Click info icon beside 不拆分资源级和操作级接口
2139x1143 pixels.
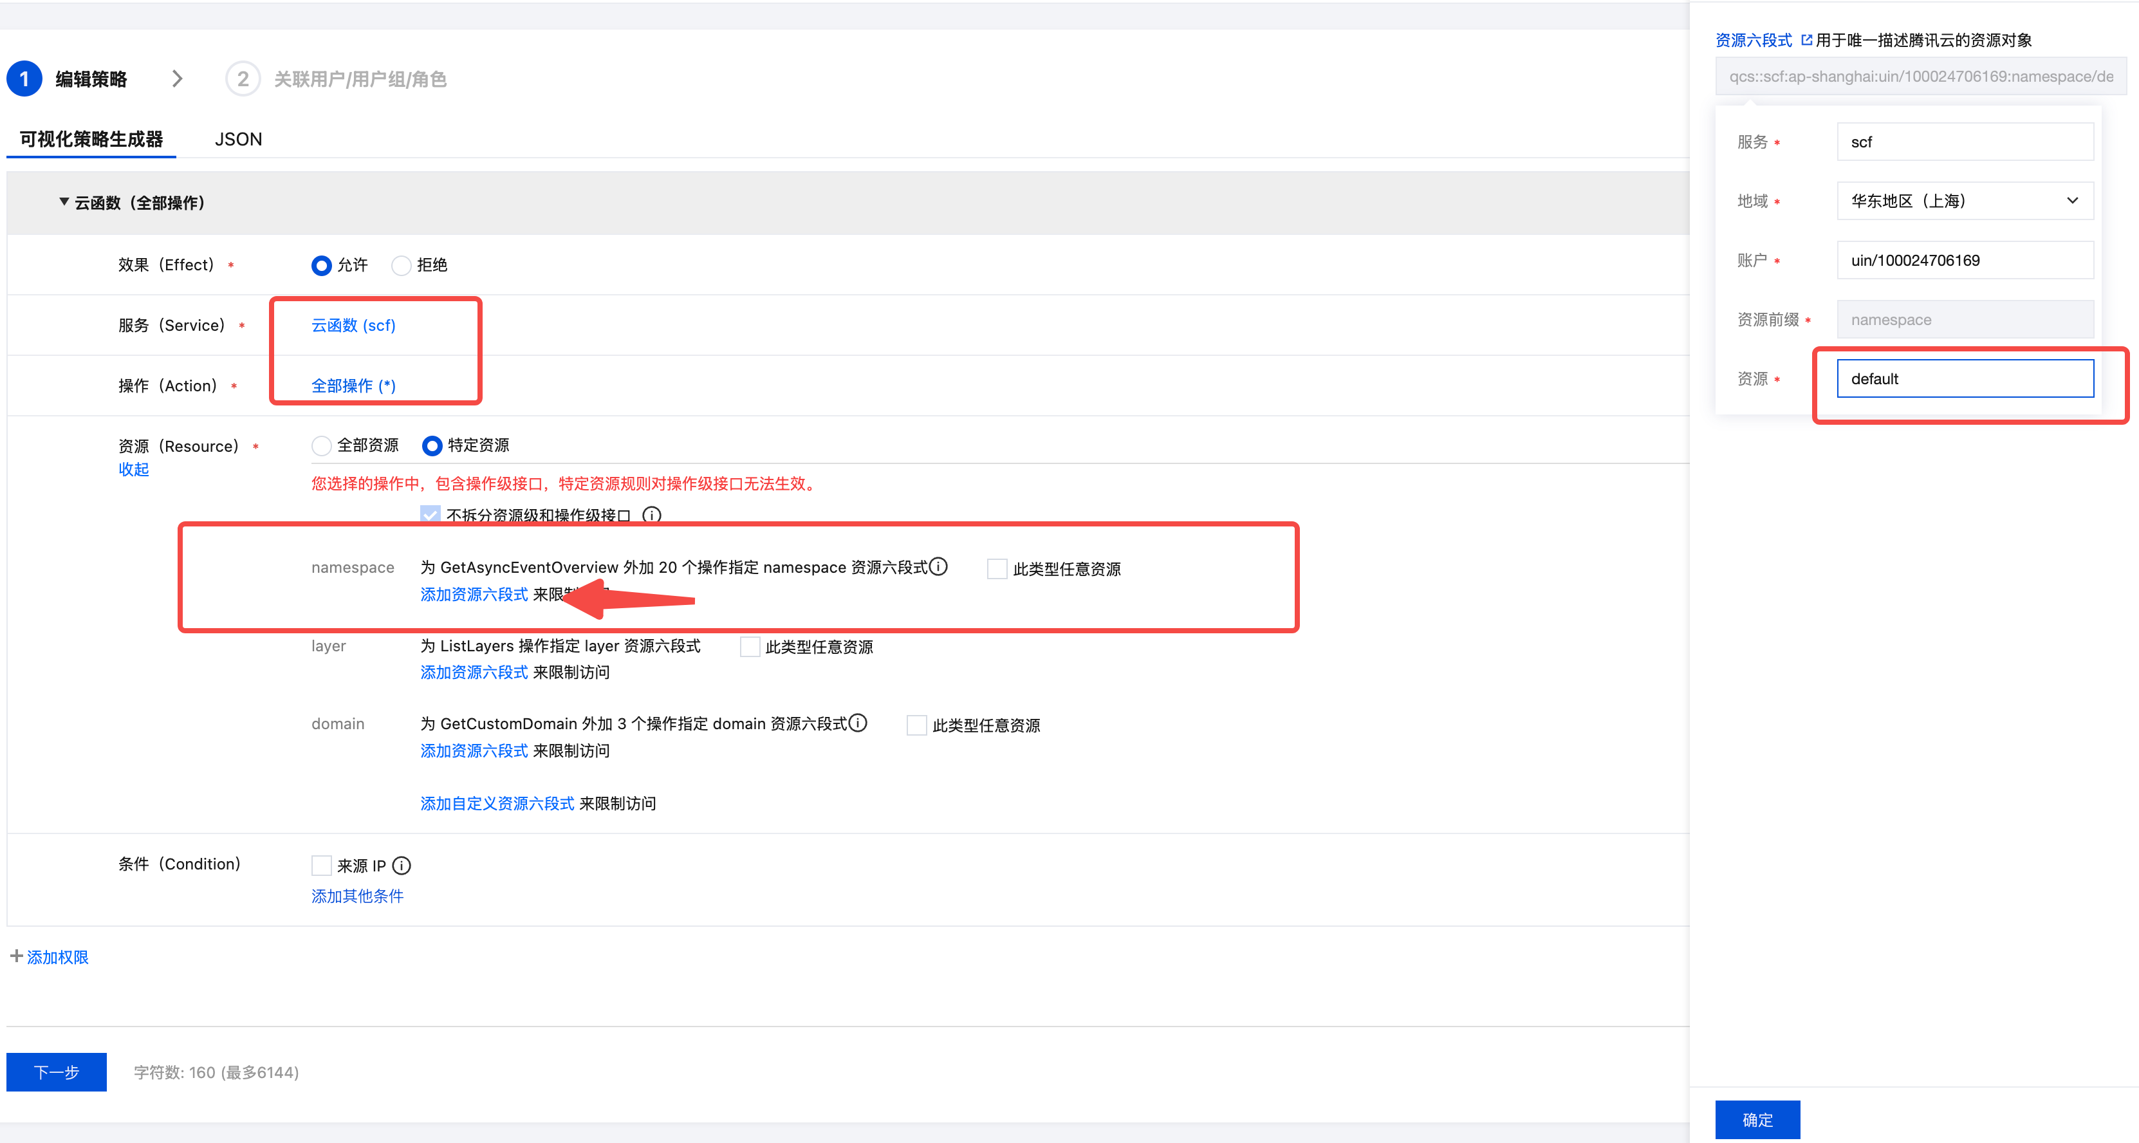pos(652,515)
